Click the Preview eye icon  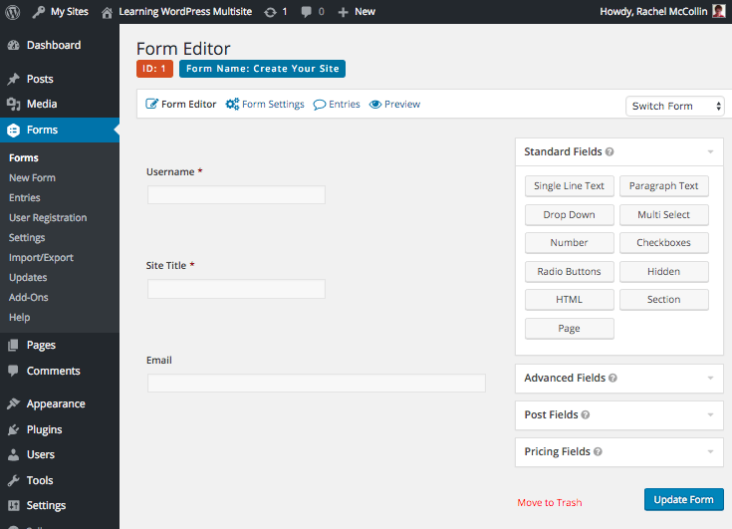(x=375, y=105)
